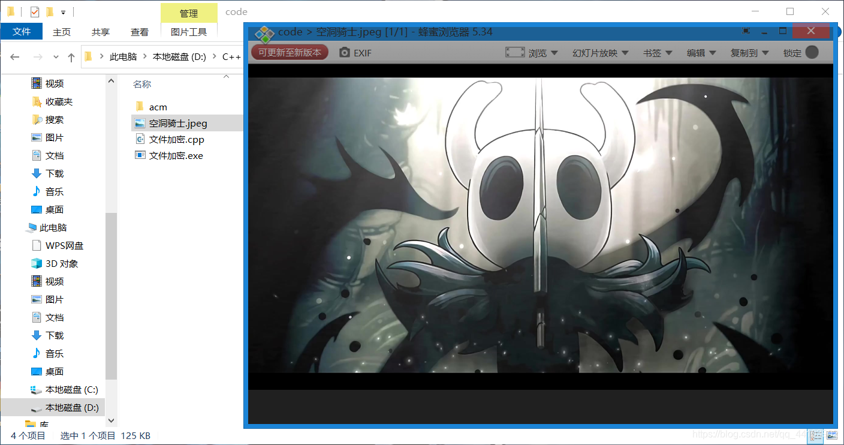Click the code title of Explorer window
This screenshot has width=844, height=445.
tap(236, 11)
